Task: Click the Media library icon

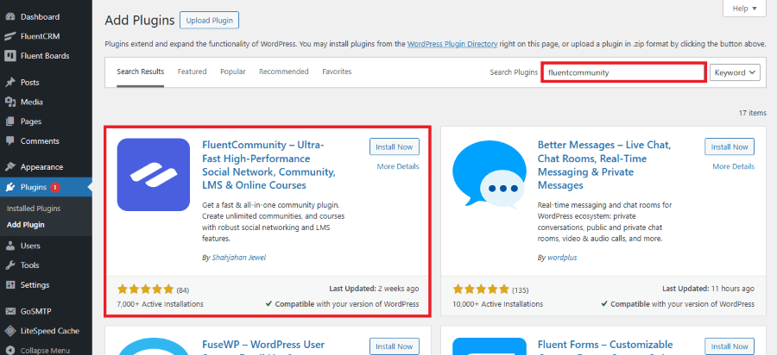Action: tap(9, 102)
